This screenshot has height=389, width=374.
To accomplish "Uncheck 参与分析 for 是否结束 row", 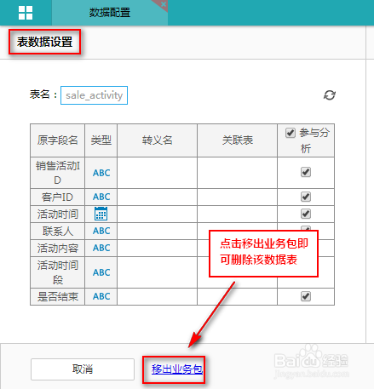I will pyautogui.click(x=306, y=296).
